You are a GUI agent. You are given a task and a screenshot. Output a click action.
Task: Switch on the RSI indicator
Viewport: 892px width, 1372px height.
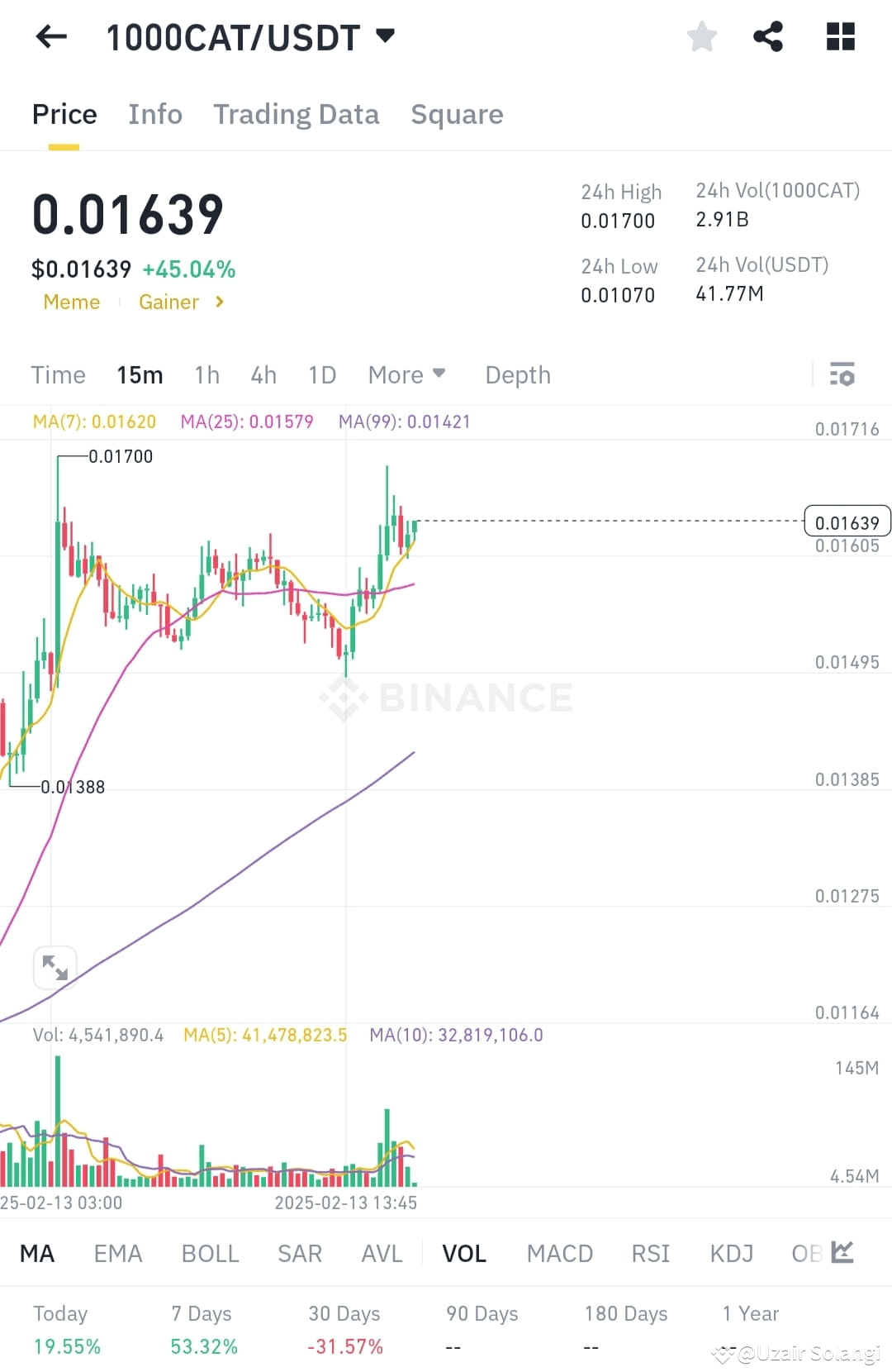pos(650,1253)
